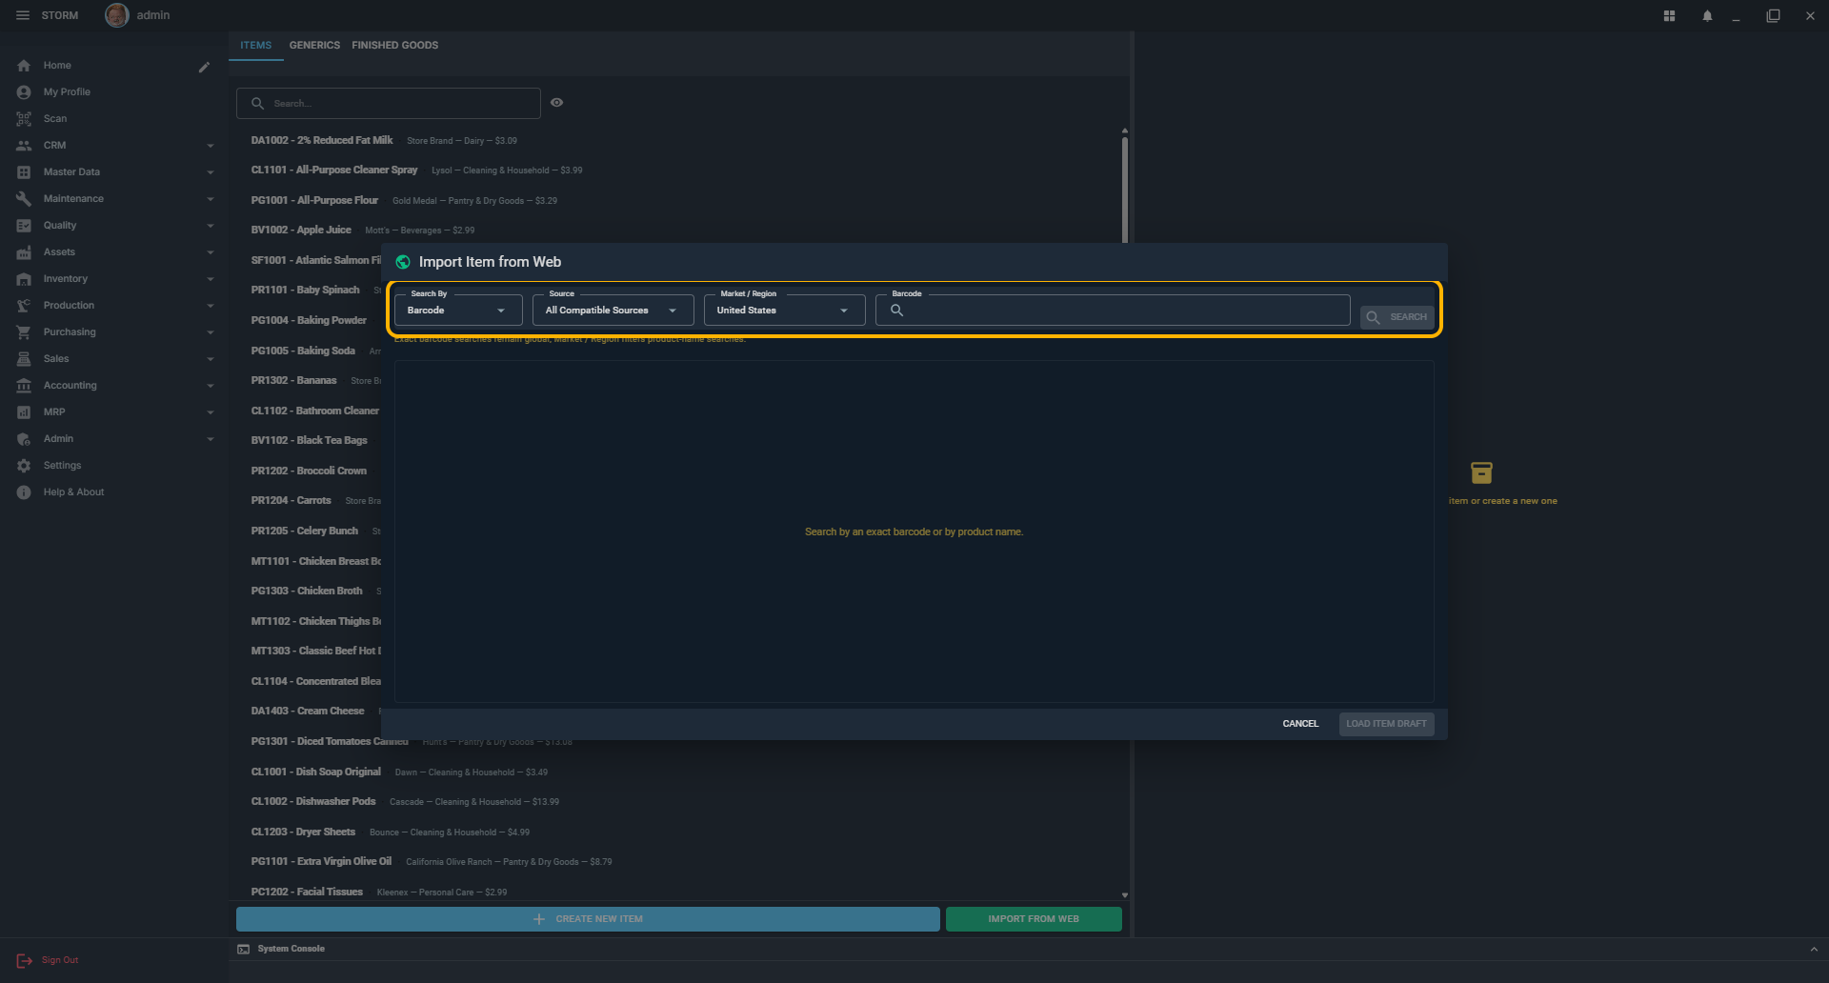Click the Home sidebar icon
The width and height of the screenshot is (1829, 983).
pyautogui.click(x=24, y=66)
